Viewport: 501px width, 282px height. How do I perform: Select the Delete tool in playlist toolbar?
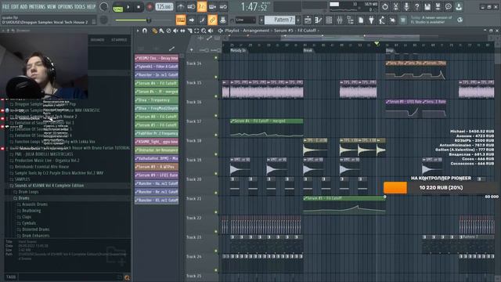168,31
